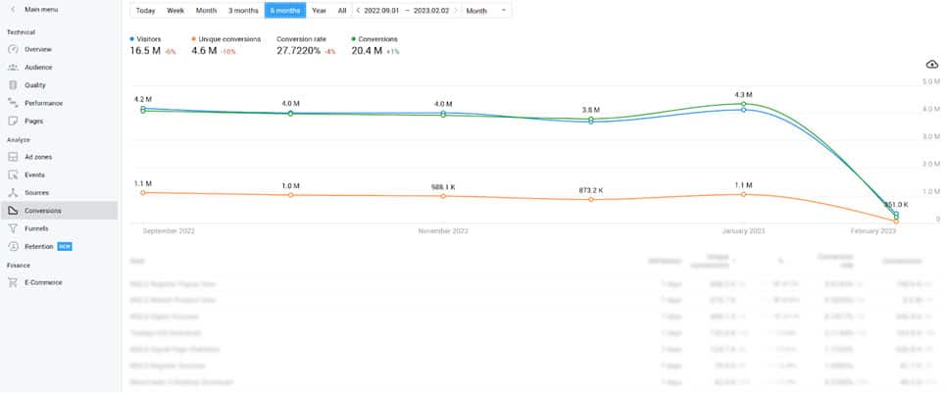Toggle the Visitors series in legend
The width and height of the screenshot is (947, 394).
point(148,39)
